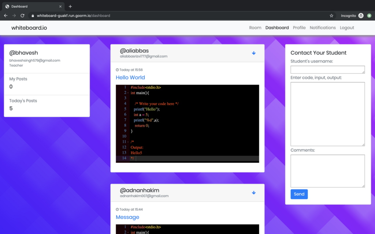Screen dimensions: 375x234
Task: Click inside the Comments textarea
Action: (x=328, y=171)
